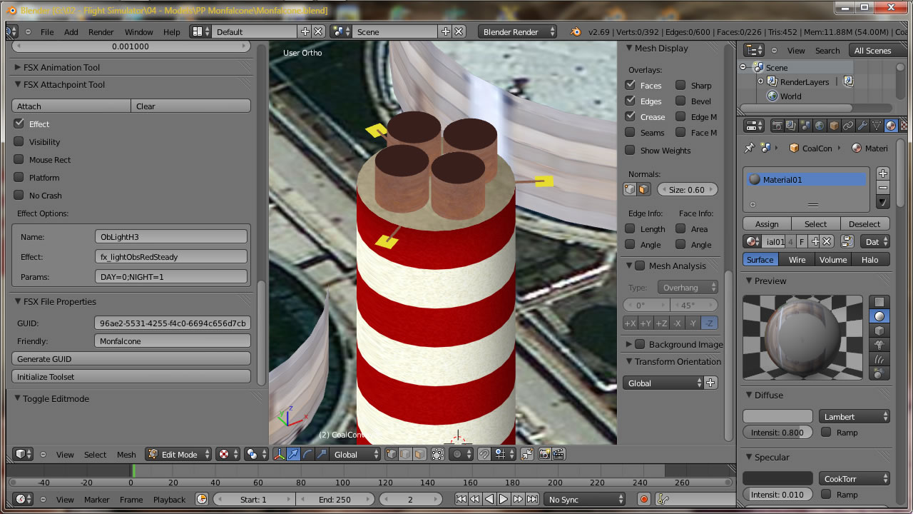Click the red record auto-keyframe icon

[x=644, y=500]
